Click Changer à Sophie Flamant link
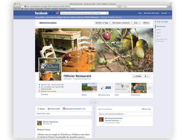The image size is (182, 140). point(111,17)
